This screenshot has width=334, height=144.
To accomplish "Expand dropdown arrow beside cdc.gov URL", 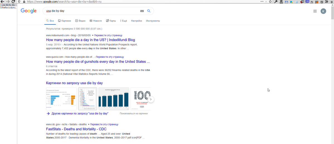I will 89,125.
